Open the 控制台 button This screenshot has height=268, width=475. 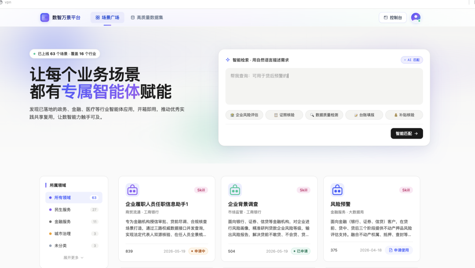(393, 18)
